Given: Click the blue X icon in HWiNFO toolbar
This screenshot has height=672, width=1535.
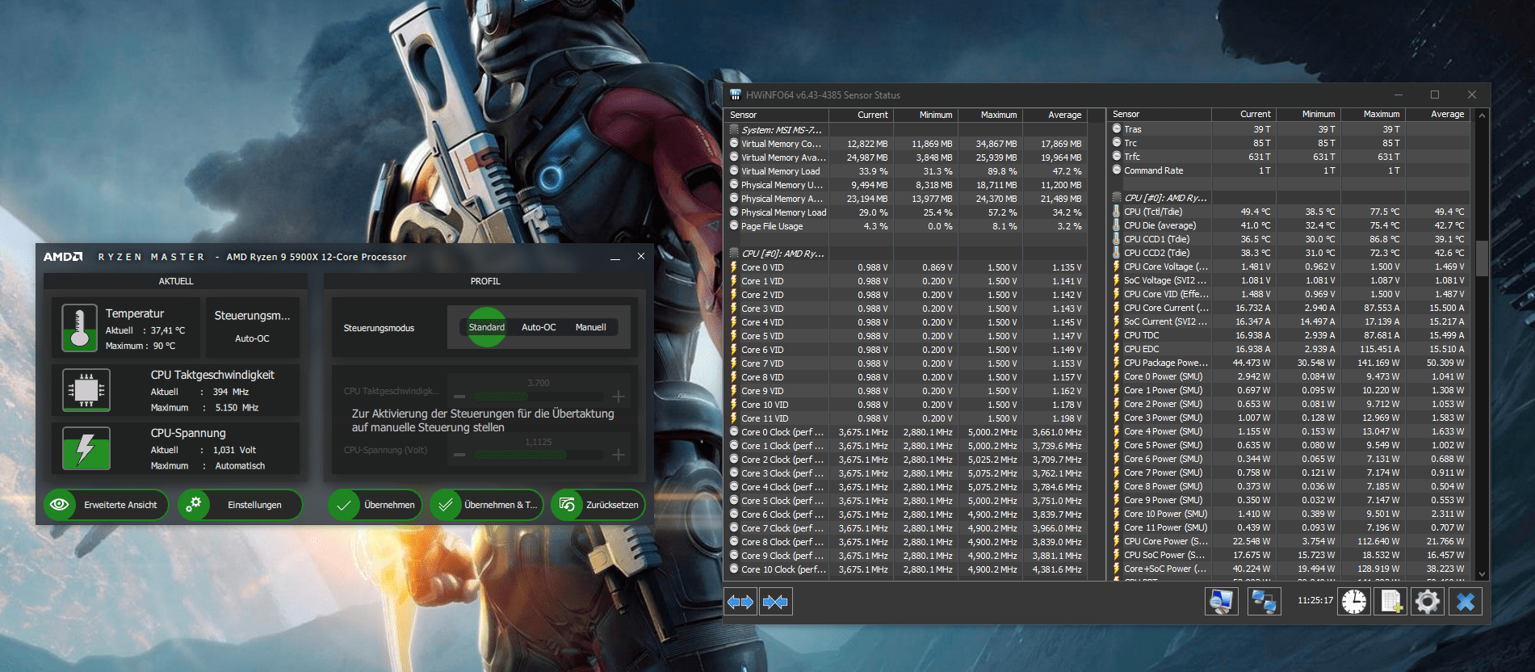Looking at the screenshot, I should coord(1466,602).
